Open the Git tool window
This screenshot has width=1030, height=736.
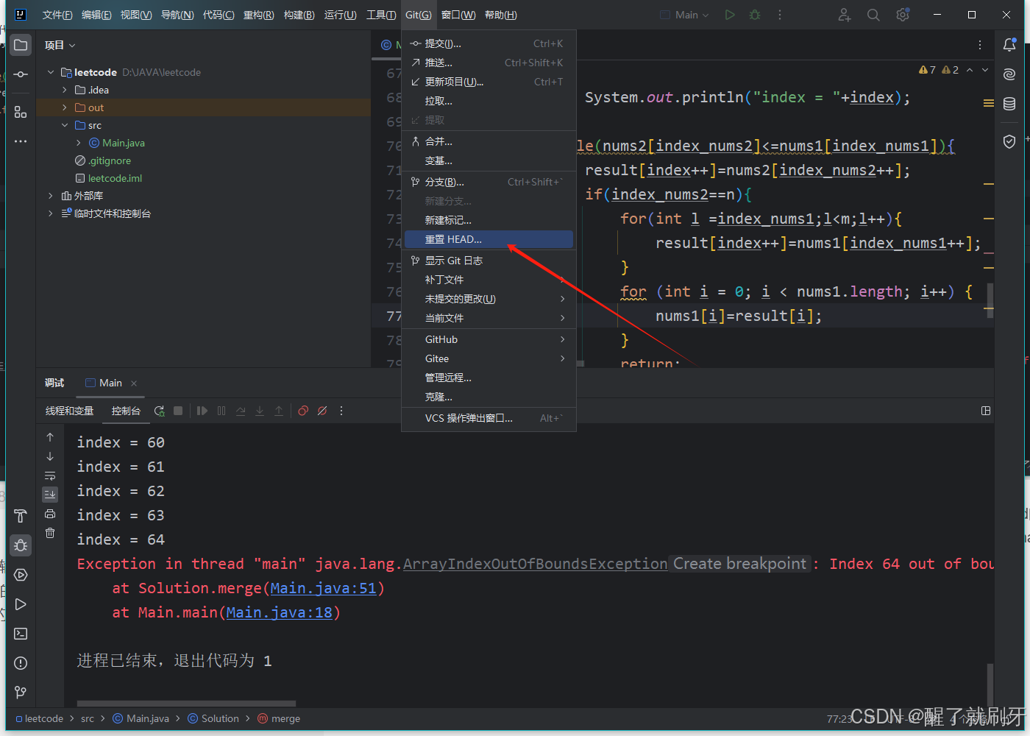(x=21, y=693)
